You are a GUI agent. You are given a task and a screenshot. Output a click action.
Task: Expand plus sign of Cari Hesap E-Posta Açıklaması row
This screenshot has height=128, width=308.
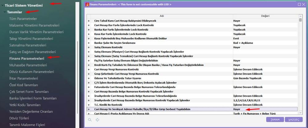(89, 113)
